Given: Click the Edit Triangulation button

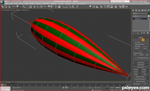Looking at the screenshot, I should (x=140, y=81).
